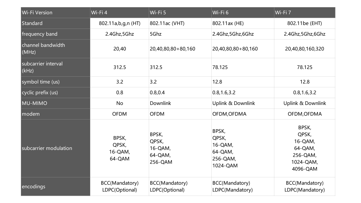
Task: Click the "symbol time (us)" row label
Action: click(x=41, y=82)
